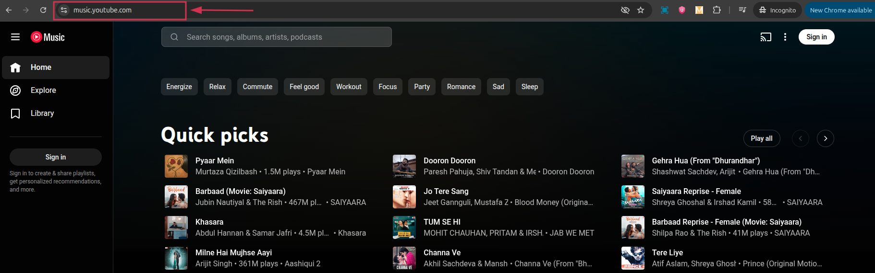
Task: Open artist link Shreya Ghoshal & Irshad Kamil
Action: pos(704,202)
